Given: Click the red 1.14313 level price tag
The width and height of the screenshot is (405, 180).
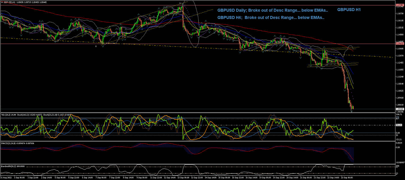Looking at the screenshot, I should 400,44.
